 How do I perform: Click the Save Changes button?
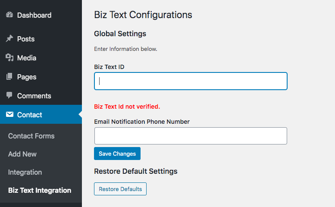pyautogui.click(x=117, y=154)
